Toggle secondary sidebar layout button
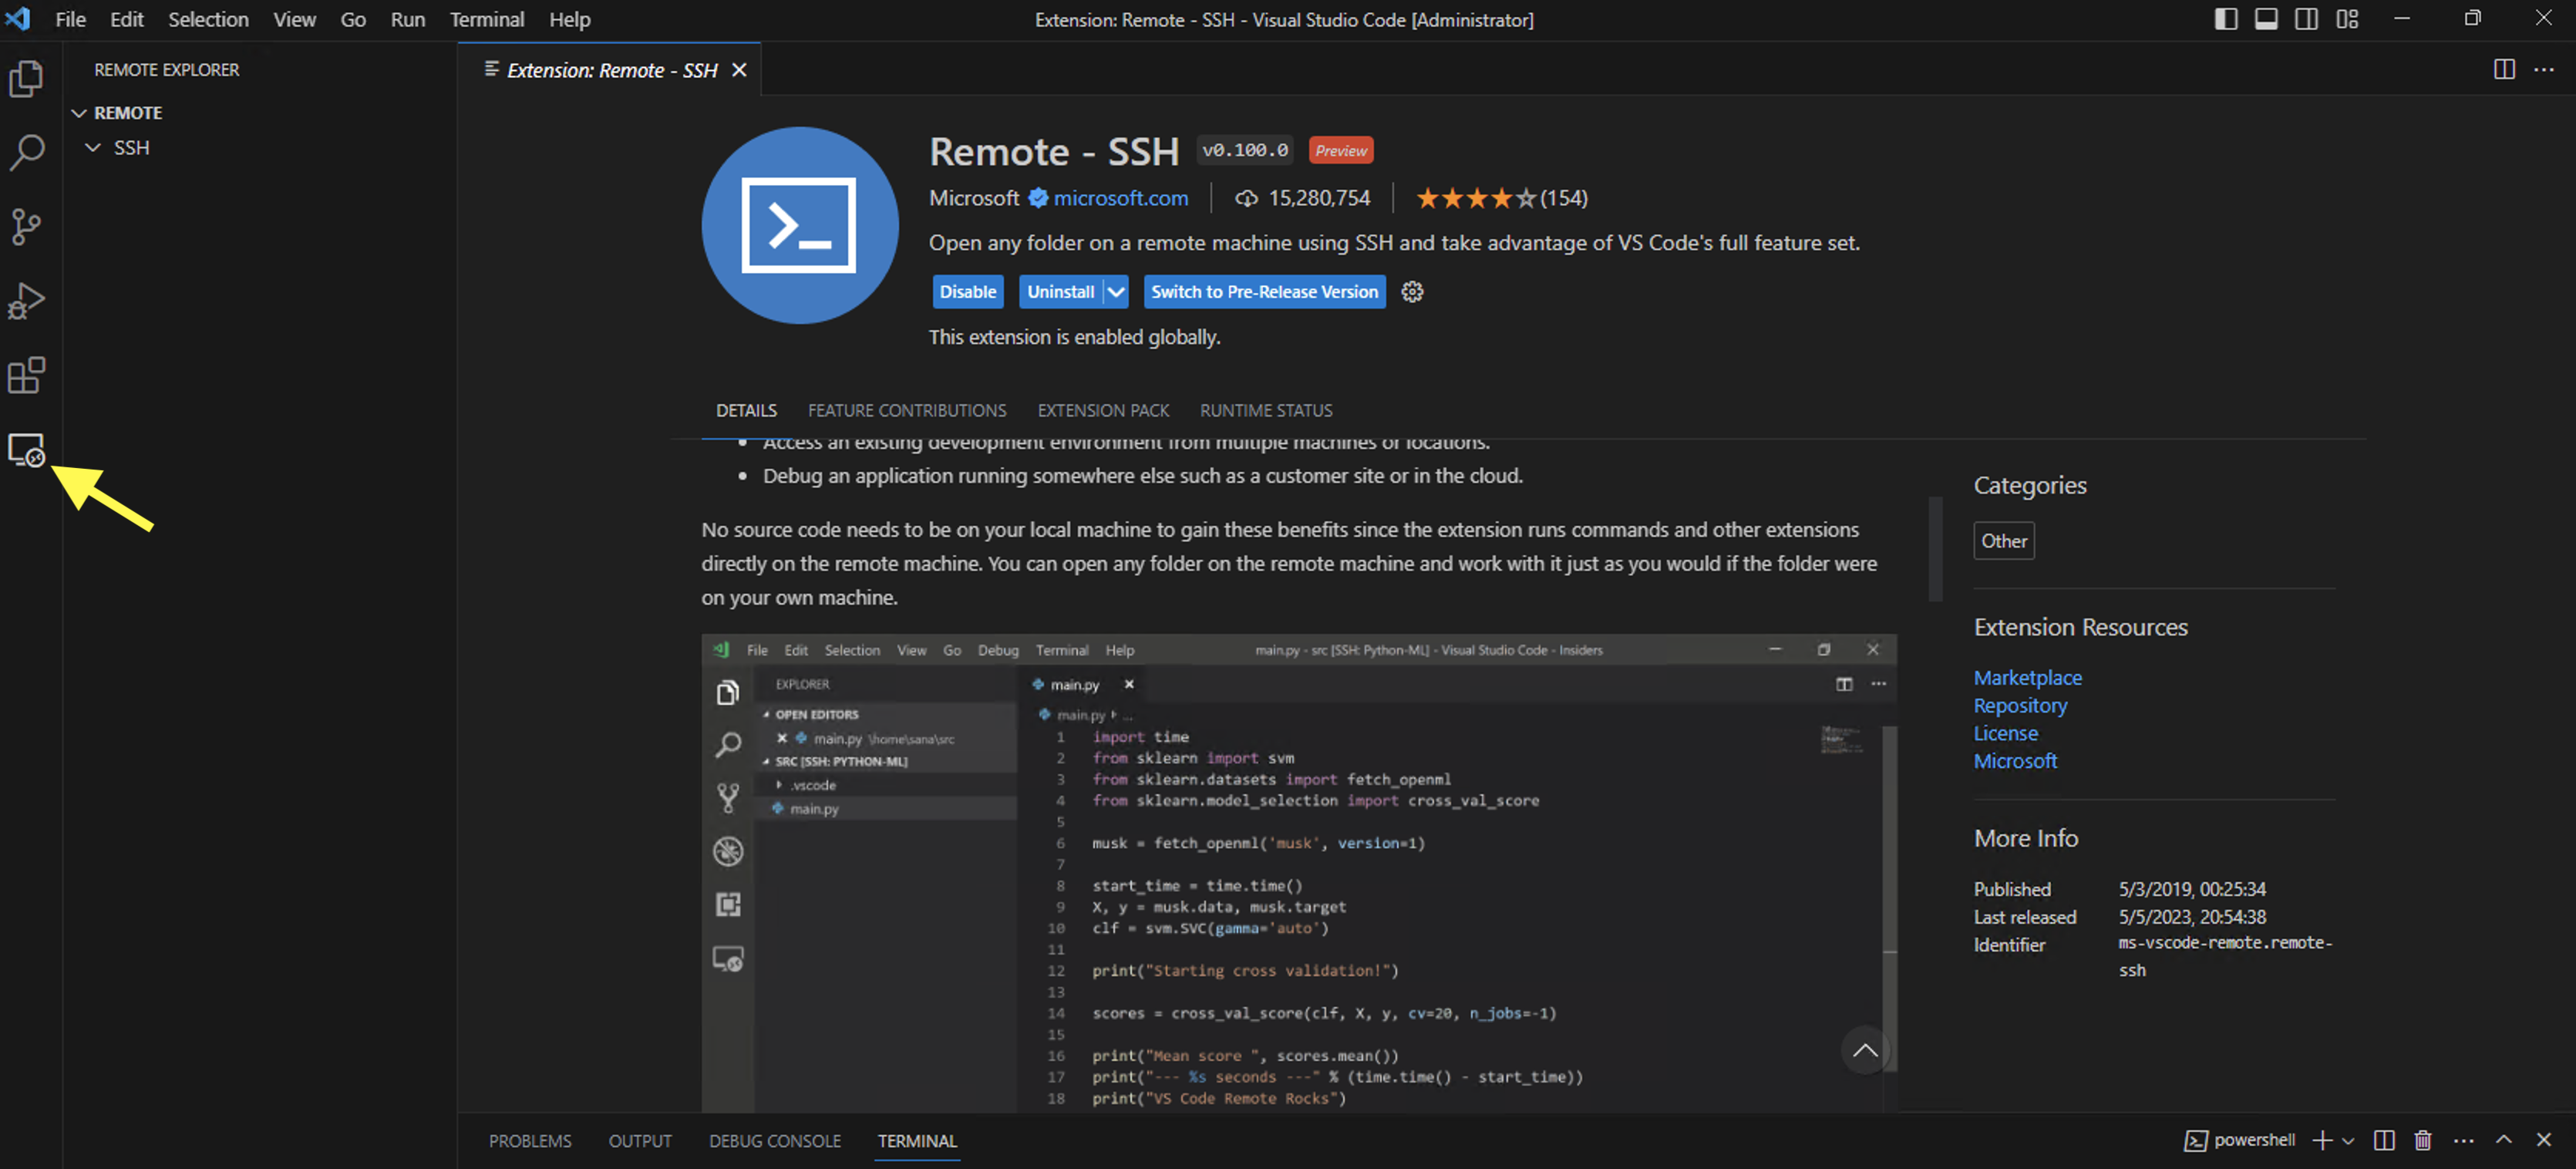This screenshot has width=2576, height=1169. [x=2306, y=19]
